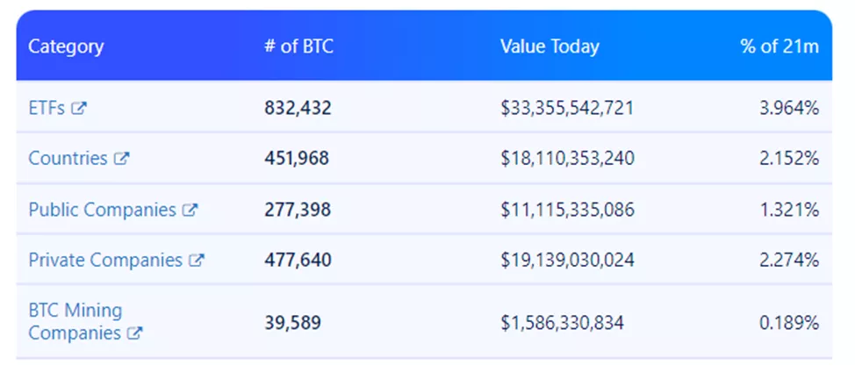Open the external link icon after BTC Mining Companies
Viewport: 855px width, 372px height.
(x=134, y=333)
